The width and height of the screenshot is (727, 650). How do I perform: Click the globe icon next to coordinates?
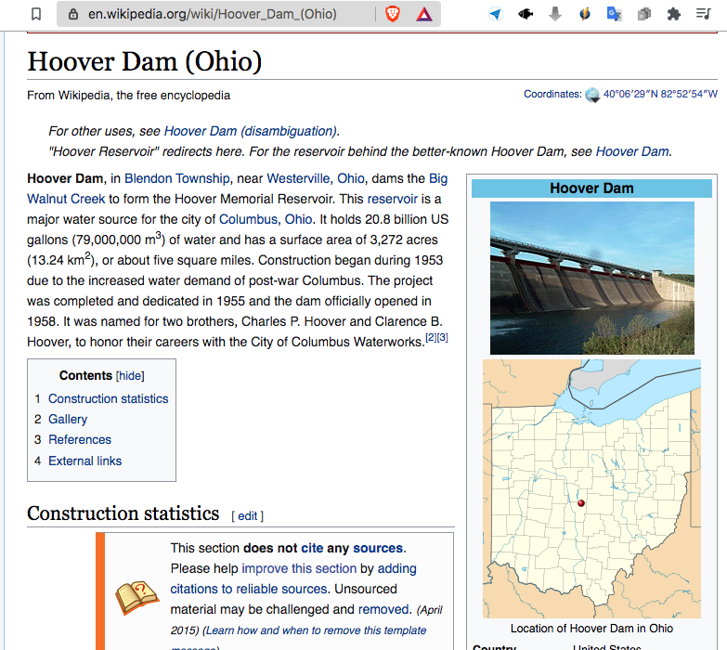tap(592, 95)
